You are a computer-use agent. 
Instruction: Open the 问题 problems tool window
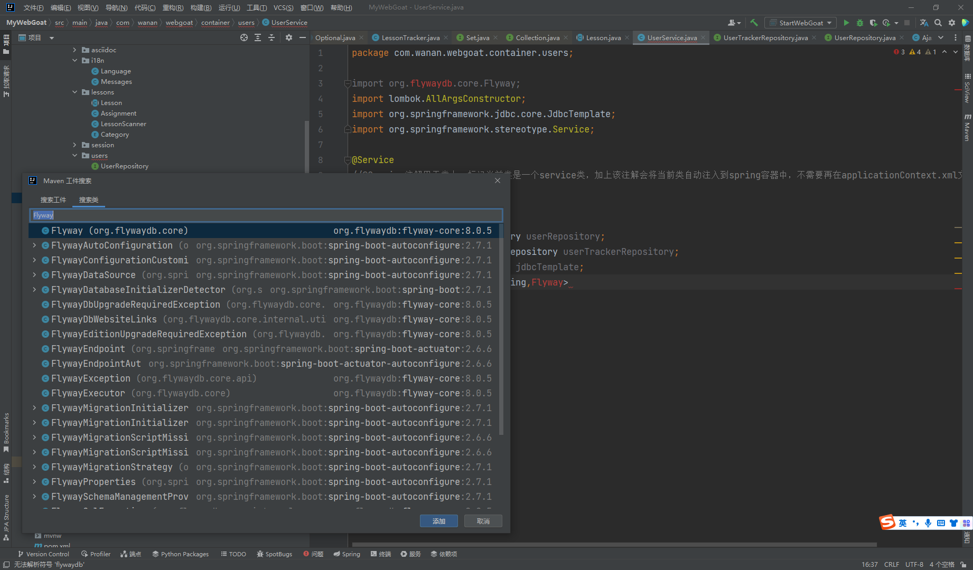point(313,554)
